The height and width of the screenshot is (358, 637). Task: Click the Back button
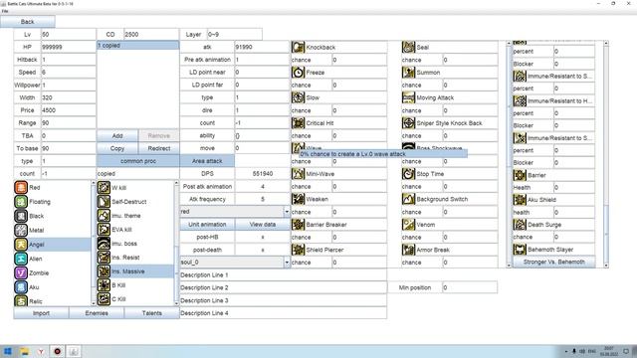click(x=28, y=22)
